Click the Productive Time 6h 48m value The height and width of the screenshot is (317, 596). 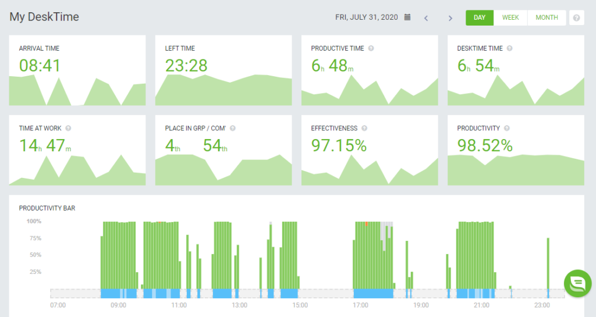pos(332,66)
